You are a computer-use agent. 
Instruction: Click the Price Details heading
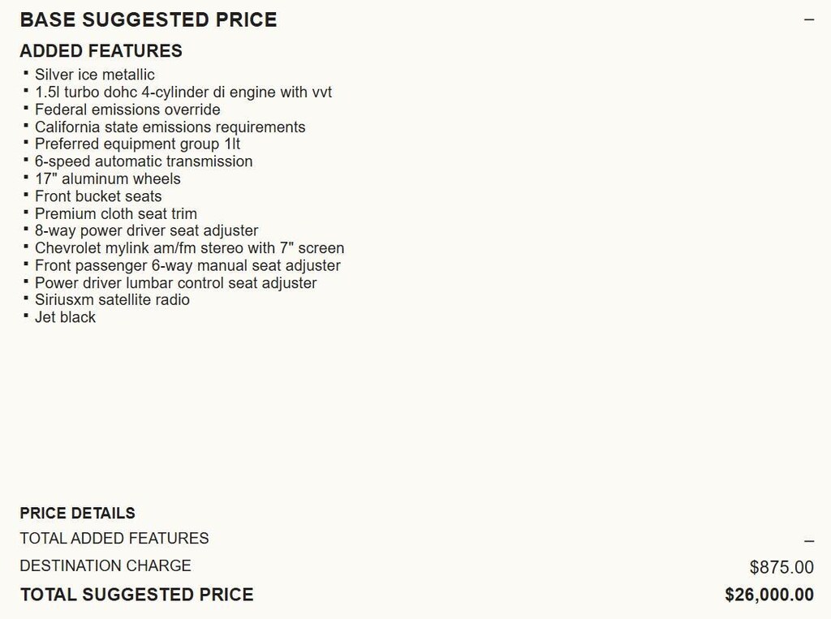click(x=77, y=513)
